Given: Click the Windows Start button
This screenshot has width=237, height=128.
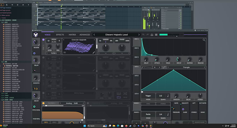Looking at the screenshot, I should [x=85, y=126].
